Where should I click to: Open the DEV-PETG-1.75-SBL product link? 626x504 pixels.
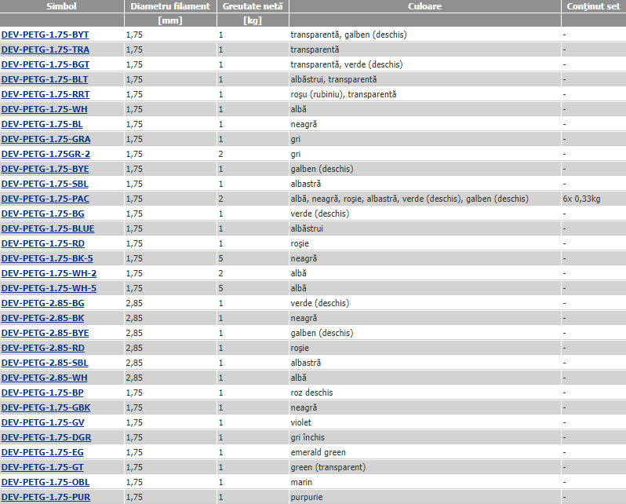tap(44, 184)
